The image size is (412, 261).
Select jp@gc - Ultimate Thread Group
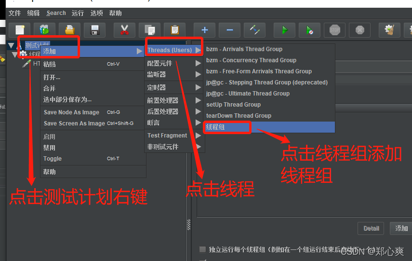[269, 94]
